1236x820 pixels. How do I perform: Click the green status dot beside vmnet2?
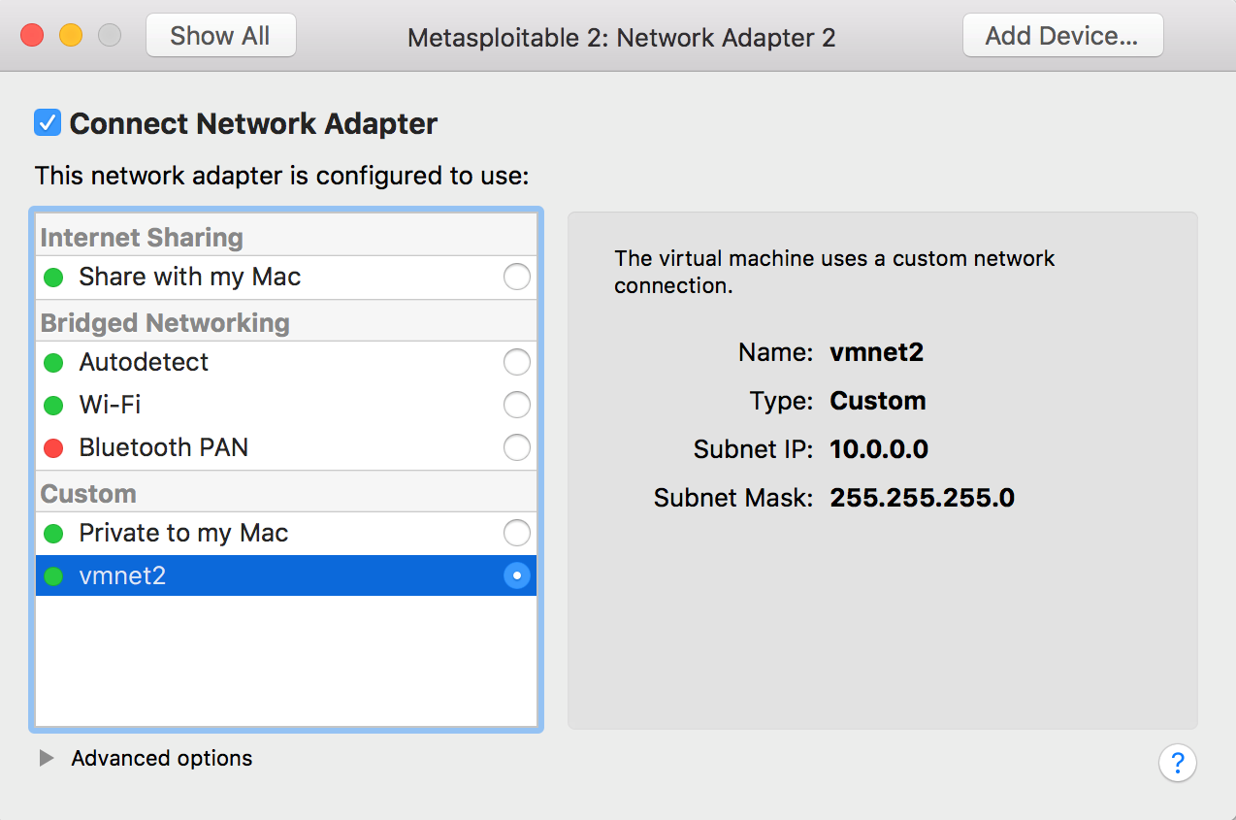point(54,576)
